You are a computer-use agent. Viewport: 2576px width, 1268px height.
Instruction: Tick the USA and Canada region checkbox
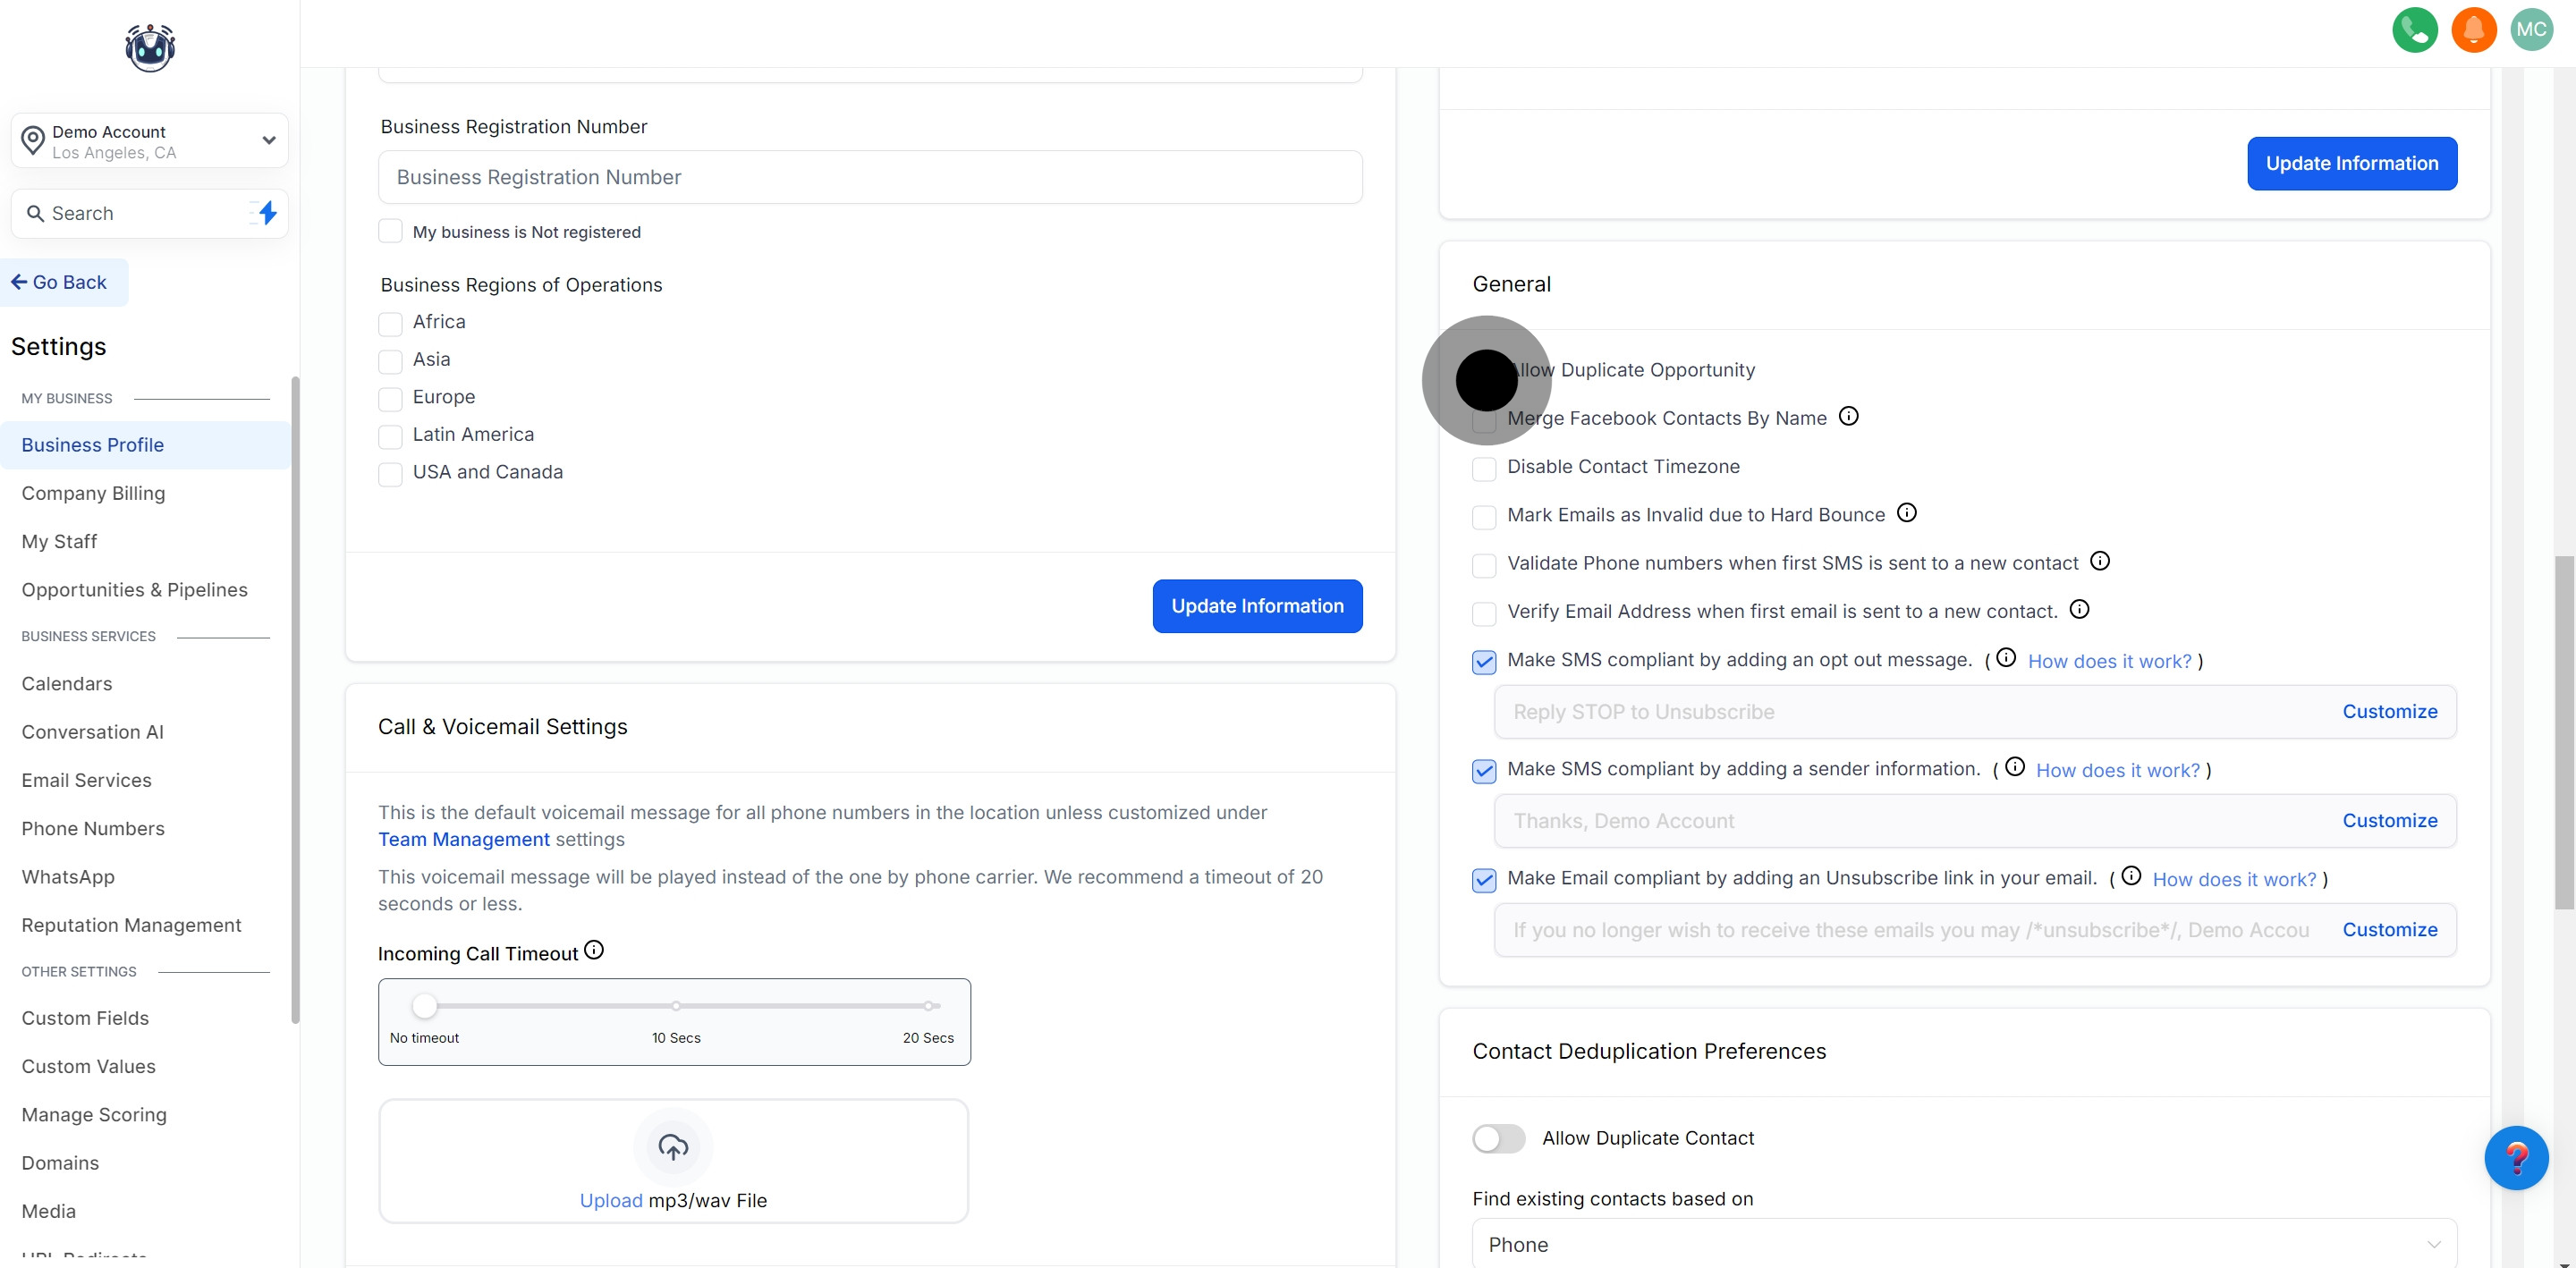click(390, 474)
